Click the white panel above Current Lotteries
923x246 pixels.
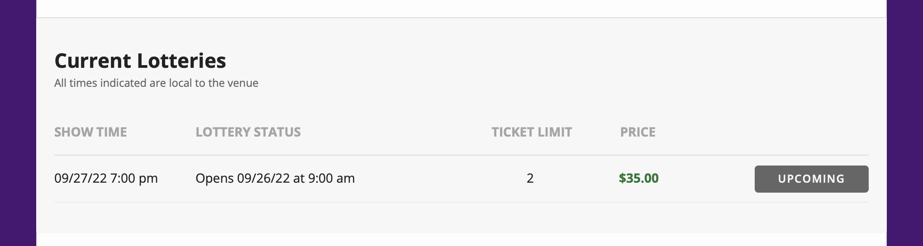[x=461, y=8]
